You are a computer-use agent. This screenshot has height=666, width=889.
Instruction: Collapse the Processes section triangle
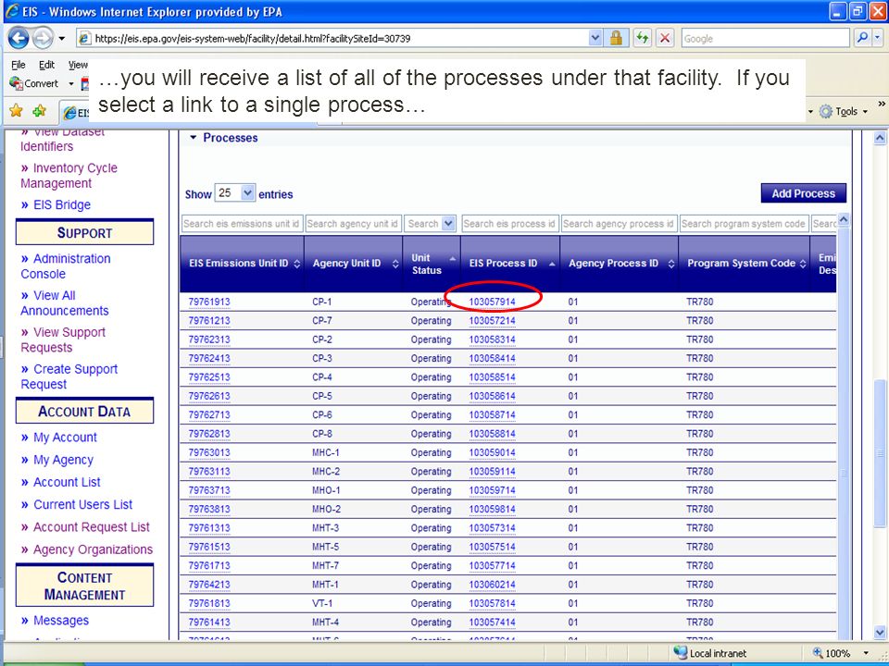193,138
